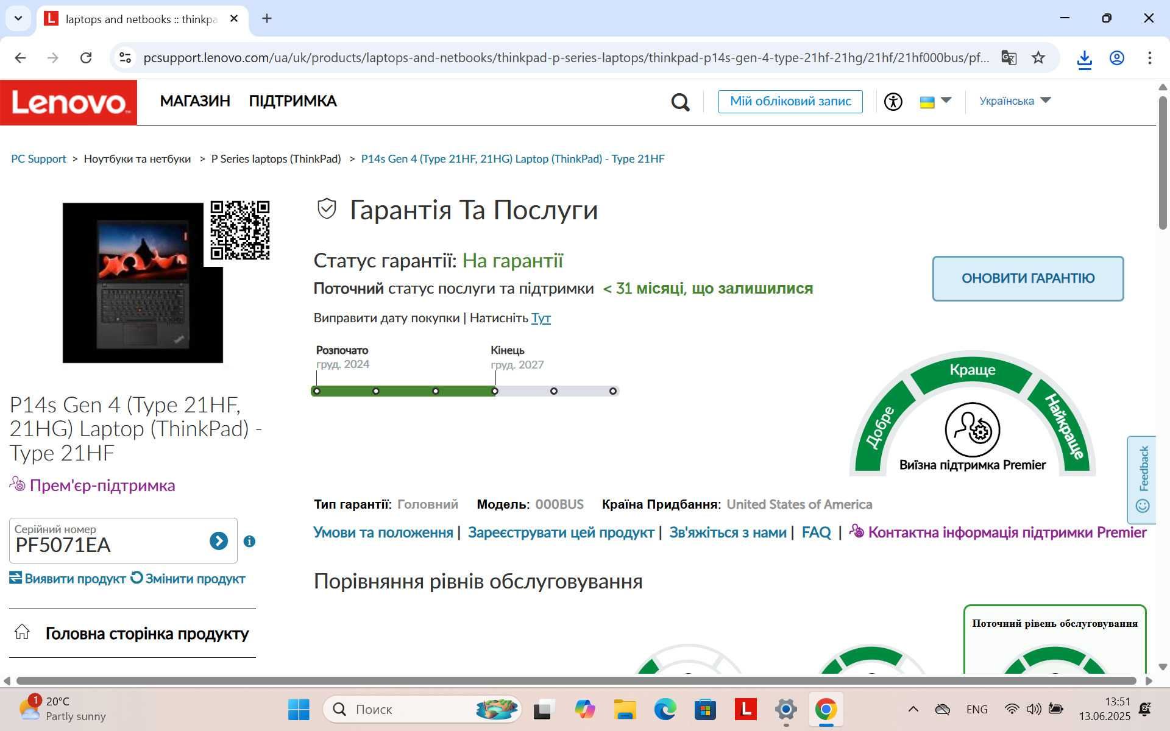This screenshot has height=731, width=1170.
Task: Go back in browser history
Action: [20, 58]
